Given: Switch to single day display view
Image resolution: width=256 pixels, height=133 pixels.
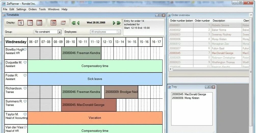Looking at the screenshot, I should [21, 23].
